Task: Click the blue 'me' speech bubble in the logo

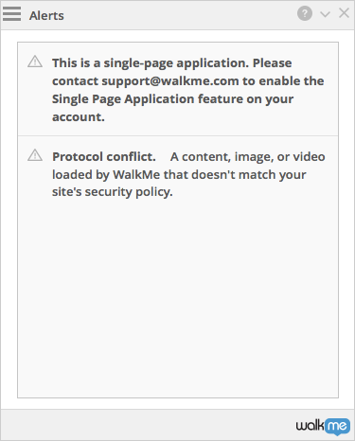Action: 337,427
